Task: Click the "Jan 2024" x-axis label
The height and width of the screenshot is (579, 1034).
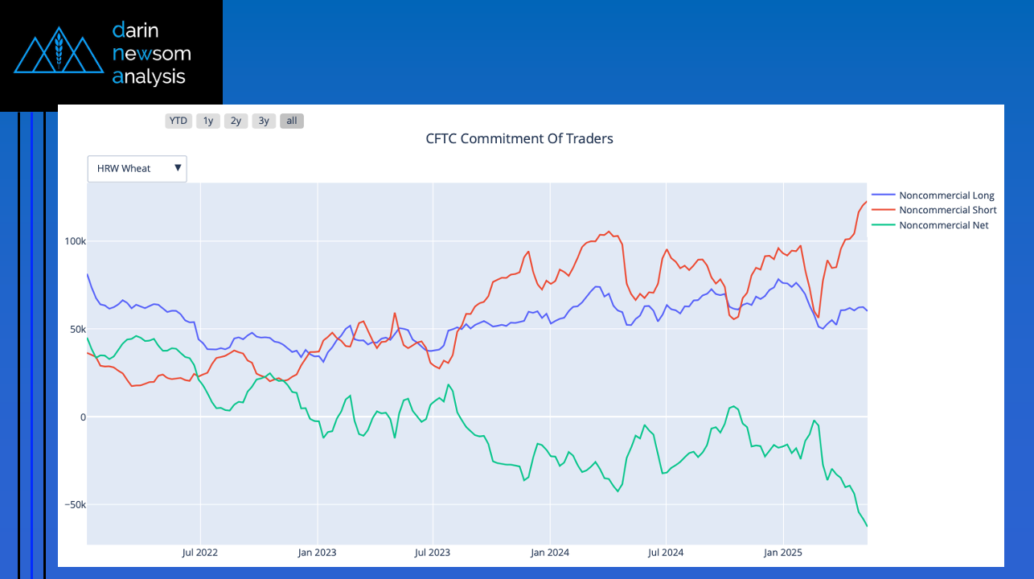Action: pos(550,552)
